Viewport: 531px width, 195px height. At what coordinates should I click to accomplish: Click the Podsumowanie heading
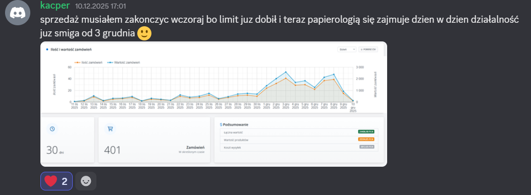pyautogui.click(x=236, y=125)
